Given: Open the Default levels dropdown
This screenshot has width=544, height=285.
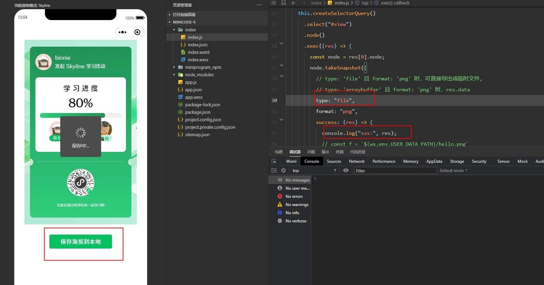Looking at the screenshot, I should pyautogui.click(x=454, y=171).
